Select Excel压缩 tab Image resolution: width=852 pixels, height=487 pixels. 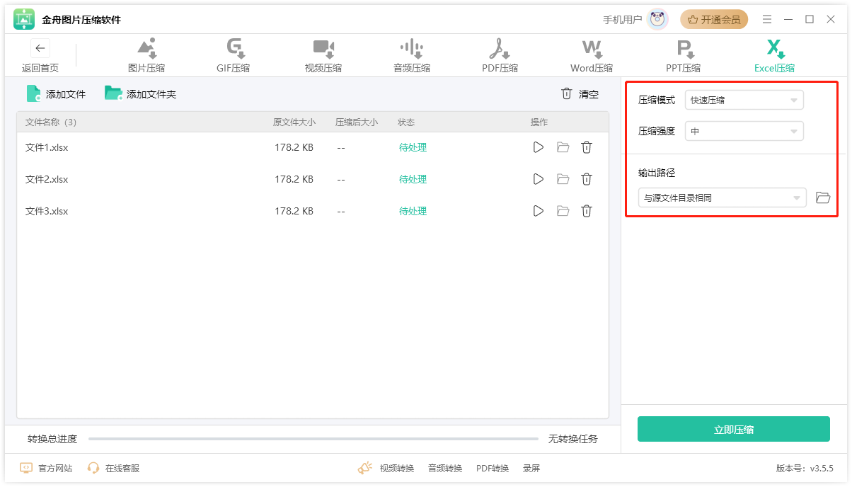coord(775,57)
